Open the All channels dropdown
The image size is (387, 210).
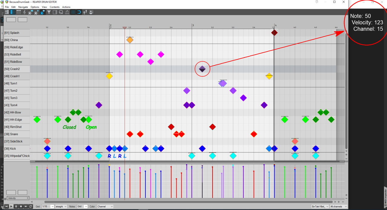point(338,206)
